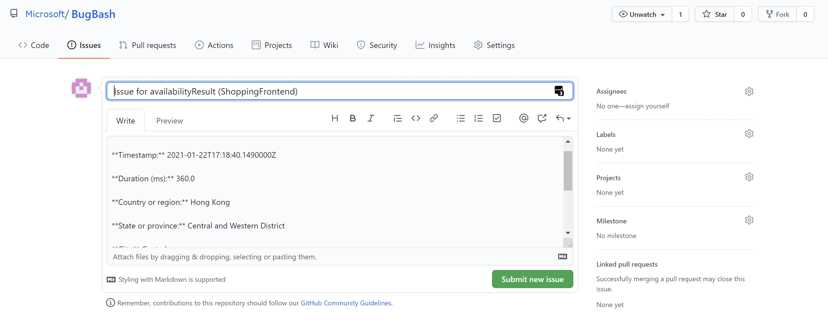
Task: Insert a quote block icon
Action: 397,118
